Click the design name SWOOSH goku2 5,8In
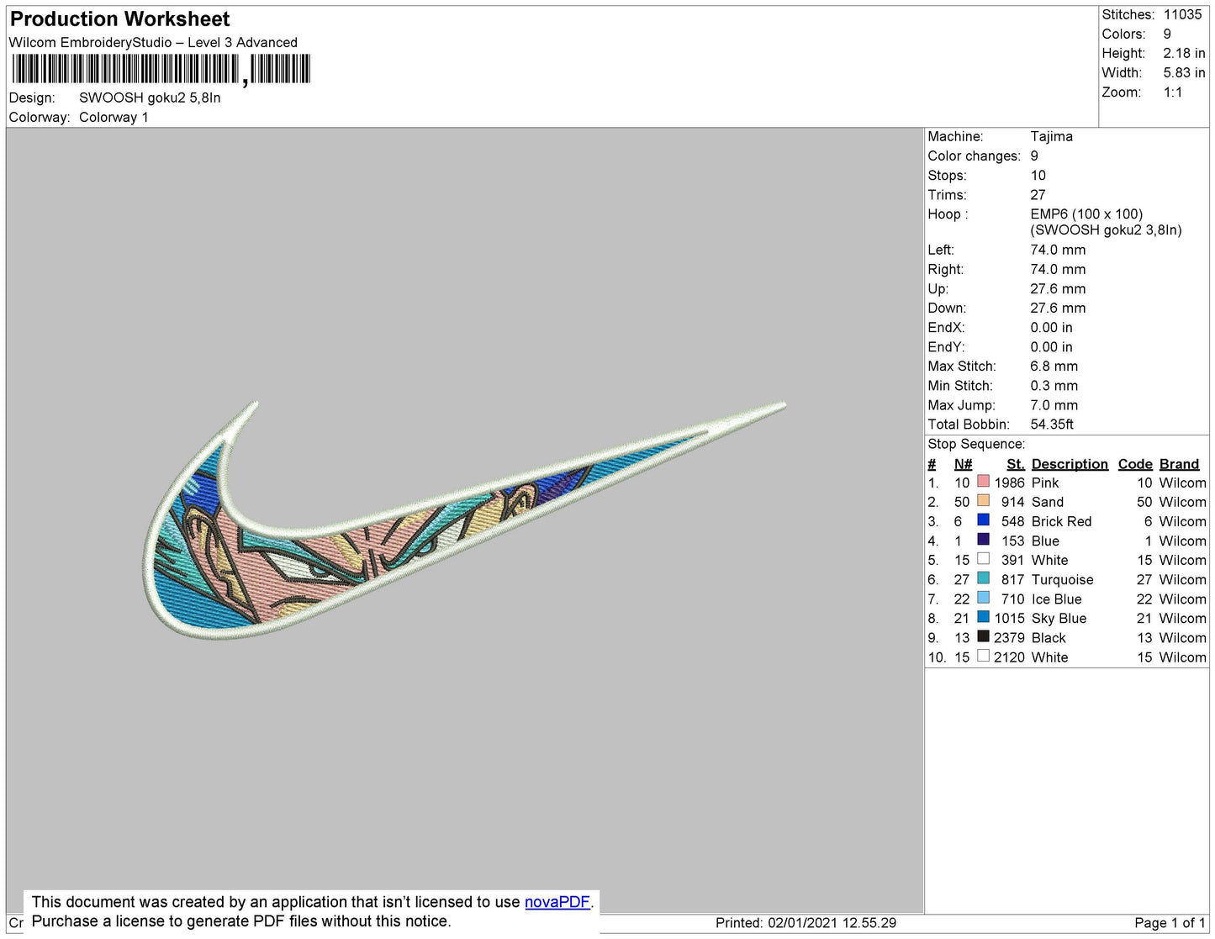Screen dimensions: 1215x939 click(x=150, y=98)
